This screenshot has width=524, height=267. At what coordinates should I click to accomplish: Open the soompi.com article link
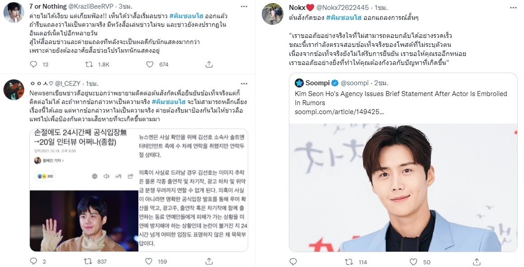tap(339, 112)
